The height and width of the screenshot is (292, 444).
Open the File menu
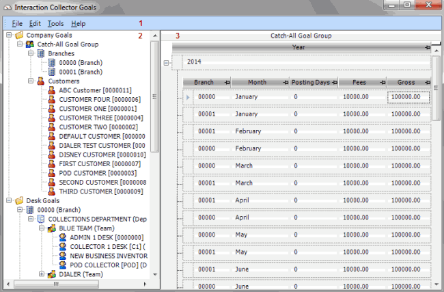pyautogui.click(x=17, y=24)
